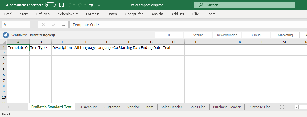Open the Datei menu
Viewport: 307px width, 117px height.
pos(8,14)
